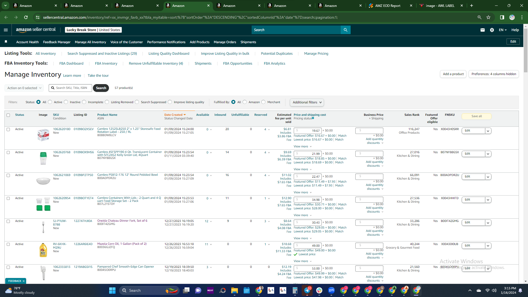Screen dimensions: 528x297
Task: View site information icon in address bar
Action: pyautogui.click(x=38, y=17)
